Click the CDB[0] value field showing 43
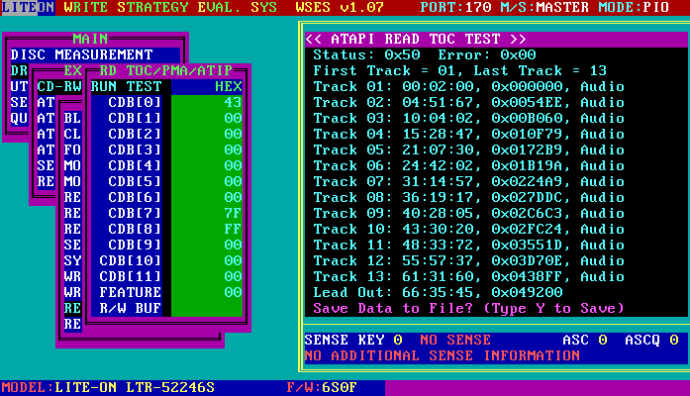This screenshot has height=396, width=690. click(233, 102)
